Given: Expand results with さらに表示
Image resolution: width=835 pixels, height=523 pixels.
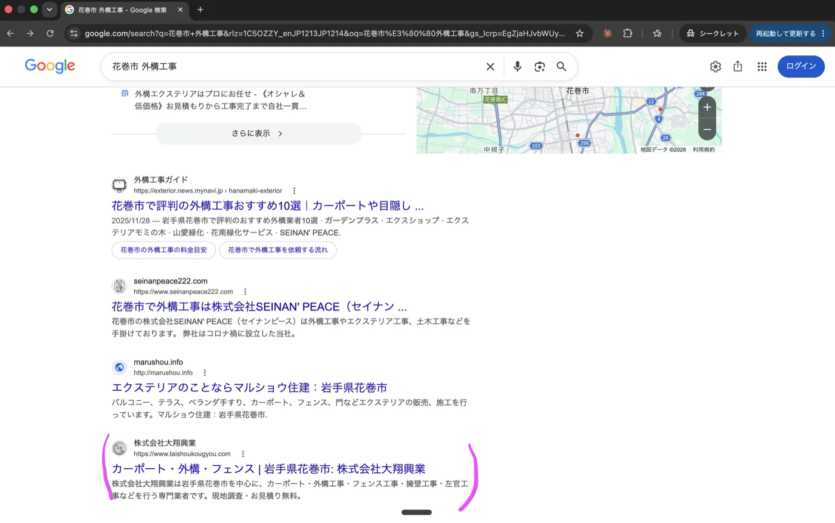Looking at the screenshot, I should coord(258,133).
